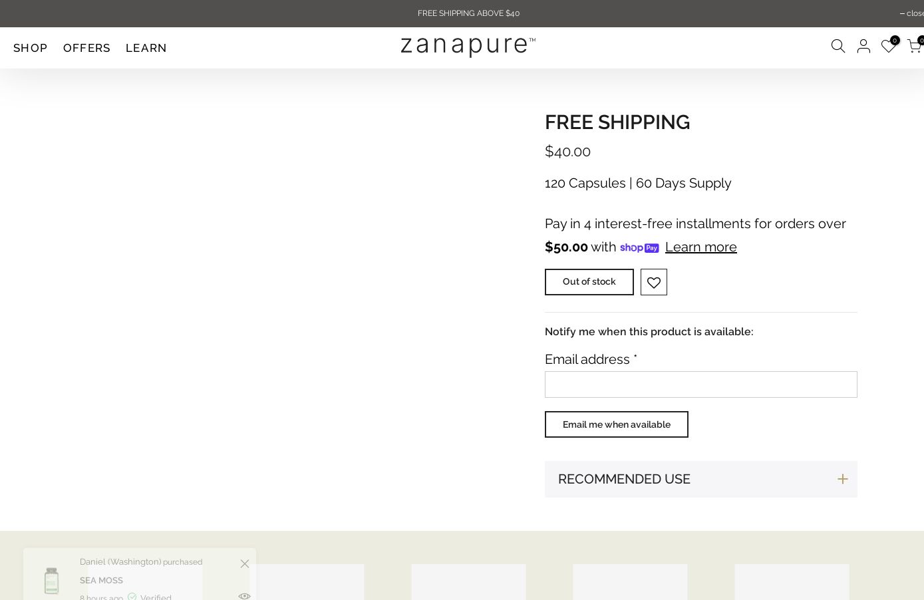Open the Learn menu
Viewport: 924px width, 600px height.
146,48
